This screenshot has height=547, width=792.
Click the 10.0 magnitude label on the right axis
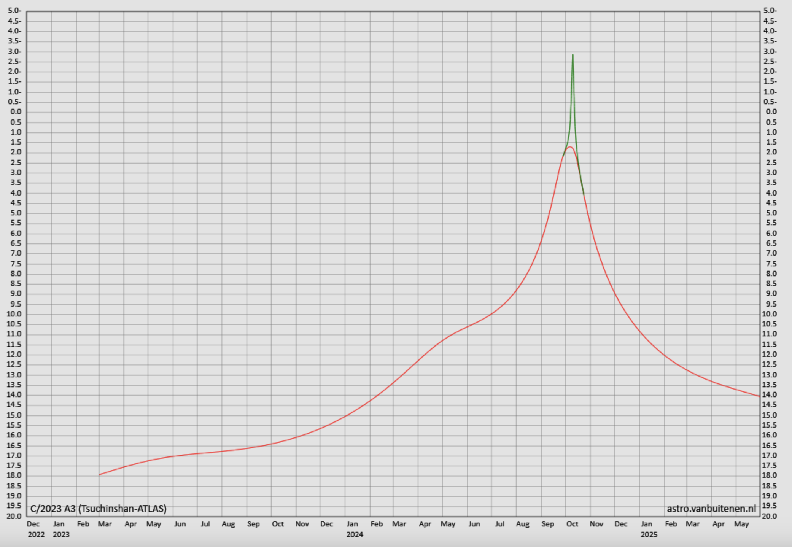click(769, 314)
